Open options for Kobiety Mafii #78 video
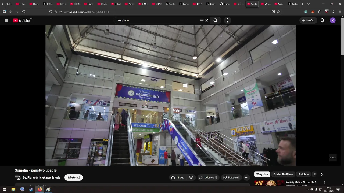The image size is (344, 193). point(325,183)
